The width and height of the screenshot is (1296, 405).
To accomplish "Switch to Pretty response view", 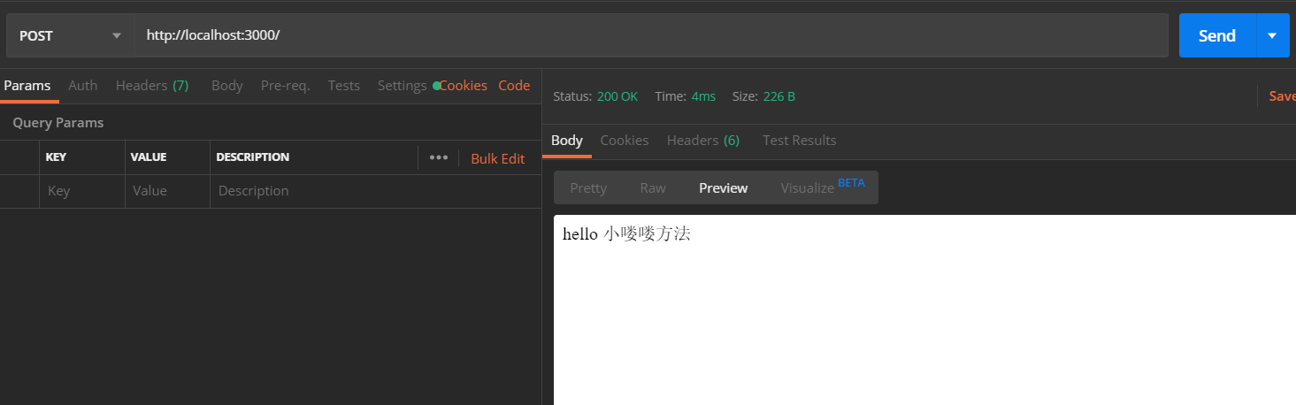I will point(588,187).
